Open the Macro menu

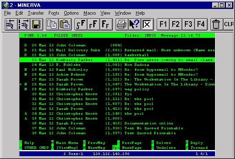point(90,13)
